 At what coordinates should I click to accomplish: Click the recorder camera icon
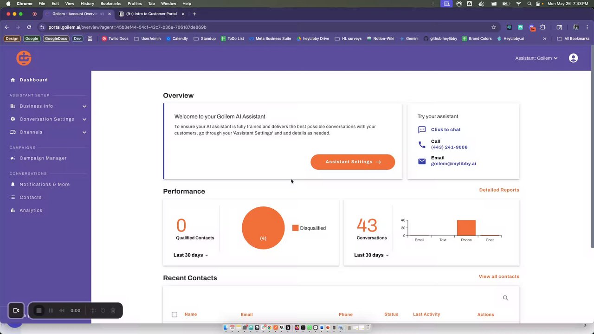coord(16,310)
